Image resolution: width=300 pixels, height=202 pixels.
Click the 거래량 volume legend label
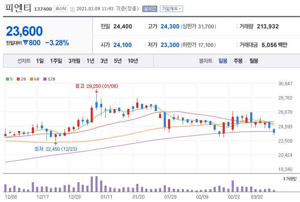(290, 179)
